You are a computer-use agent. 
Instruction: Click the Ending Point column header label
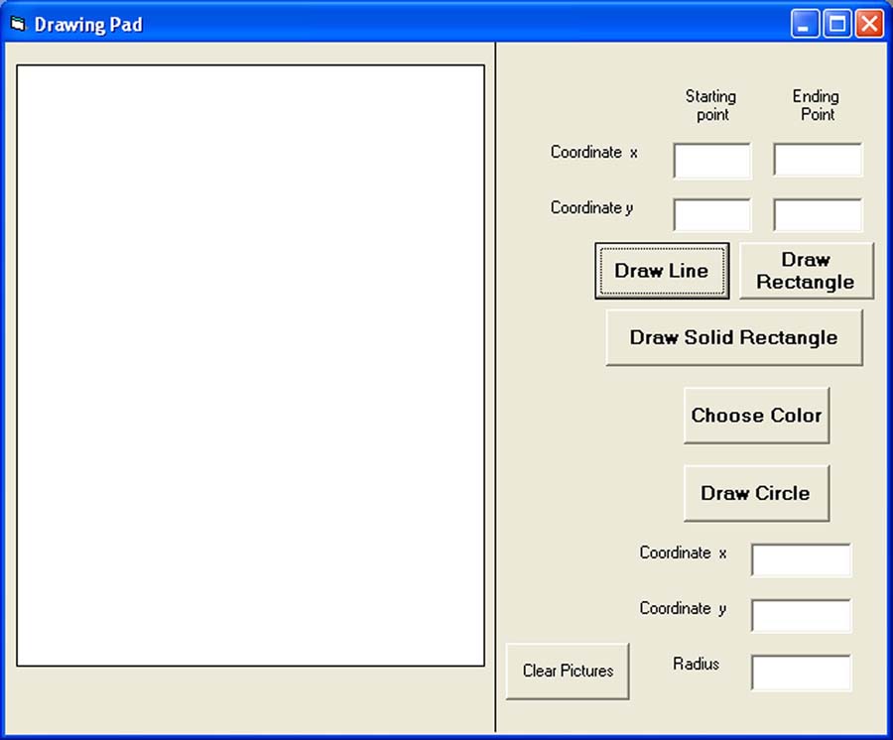pyautogui.click(x=817, y=104)
